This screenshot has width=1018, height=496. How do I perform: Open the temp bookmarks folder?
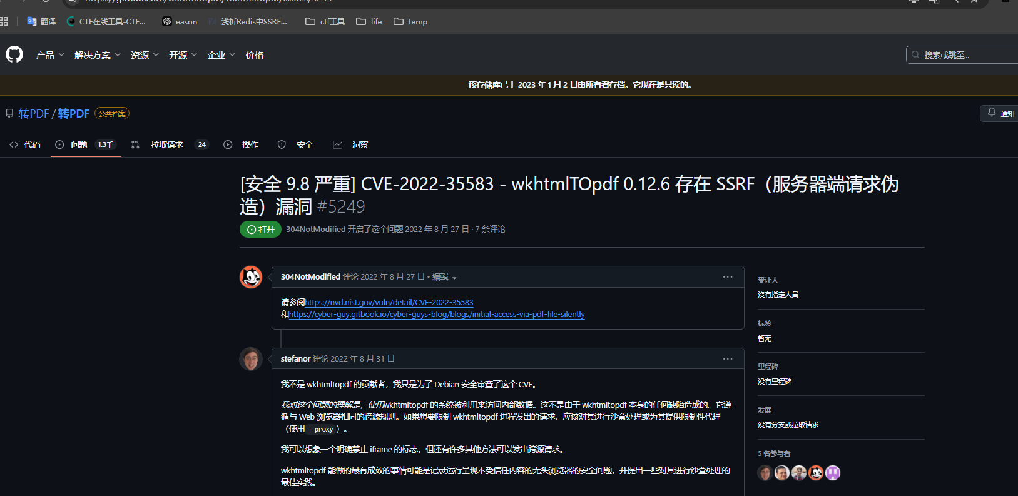pyautogui.click(x=410, y=21)
